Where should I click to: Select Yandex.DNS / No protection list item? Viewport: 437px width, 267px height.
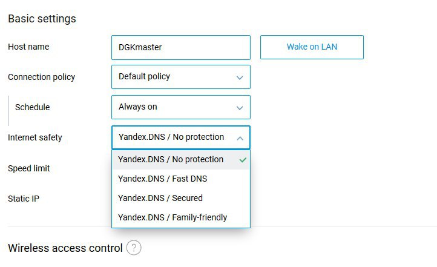point(181,159)
